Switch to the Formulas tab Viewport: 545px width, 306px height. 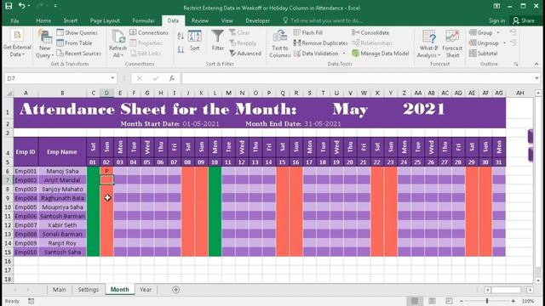tap(143, 20)
